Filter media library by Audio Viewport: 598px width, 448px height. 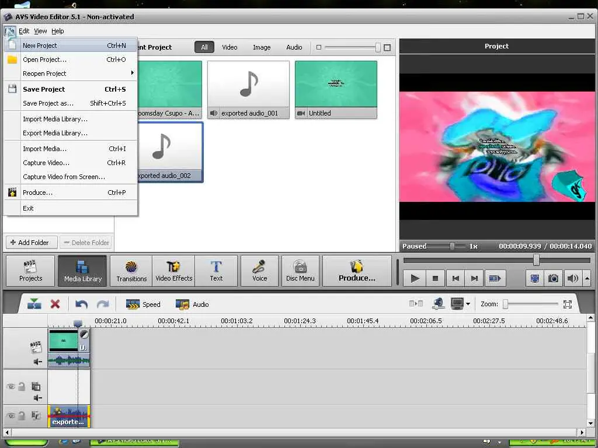(x=294, y=47)
